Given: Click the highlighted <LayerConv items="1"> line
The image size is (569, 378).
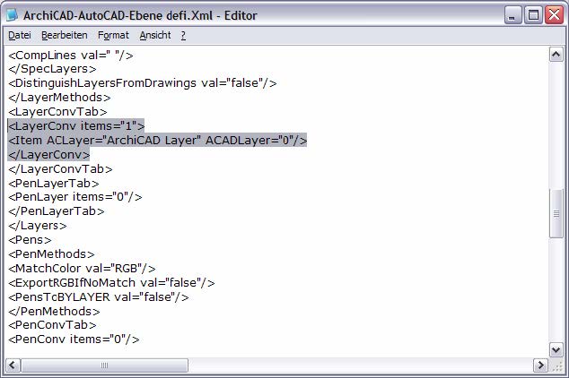Looking at the screenshot, I should point(76,125).
